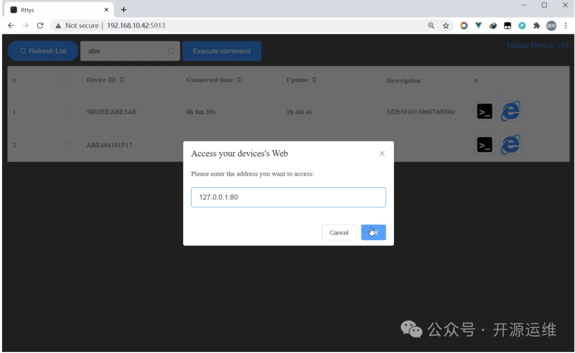
Task: Open the browser extensions puzzle icon
Action: point(537,26)
